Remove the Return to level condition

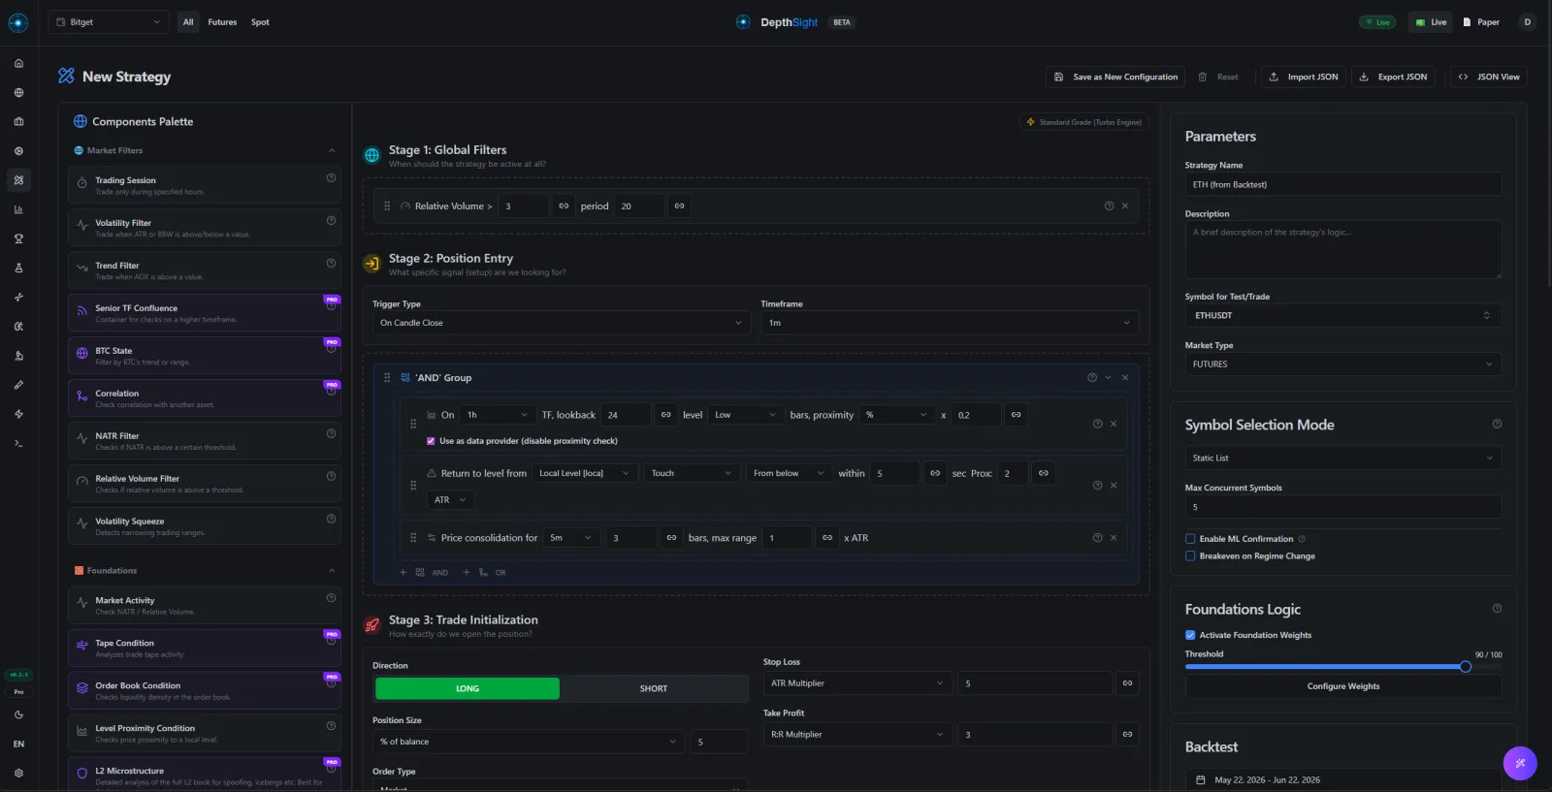[x=1114, y=485]
